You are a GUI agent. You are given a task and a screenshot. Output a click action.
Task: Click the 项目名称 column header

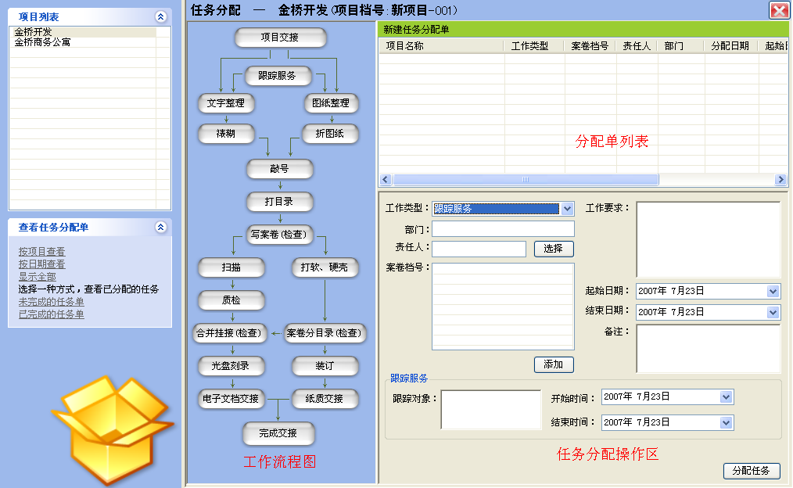coord(405,46)
